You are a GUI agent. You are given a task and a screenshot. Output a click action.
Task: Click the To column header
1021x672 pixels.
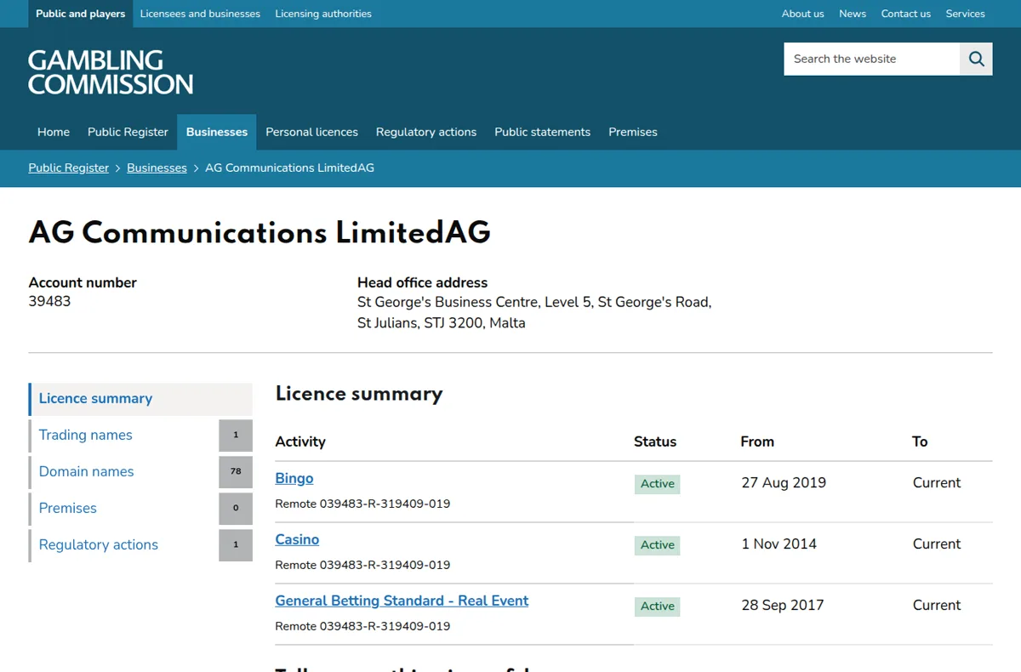920,441
